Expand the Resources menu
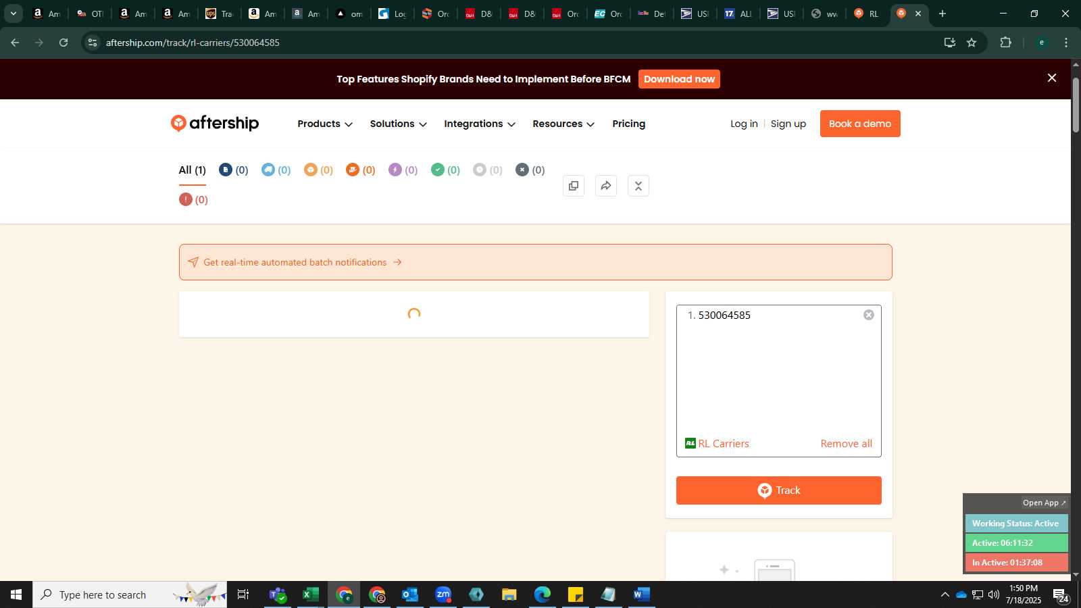The height and width of the screenshot is (608, 1081). click(x=563, y=124)
